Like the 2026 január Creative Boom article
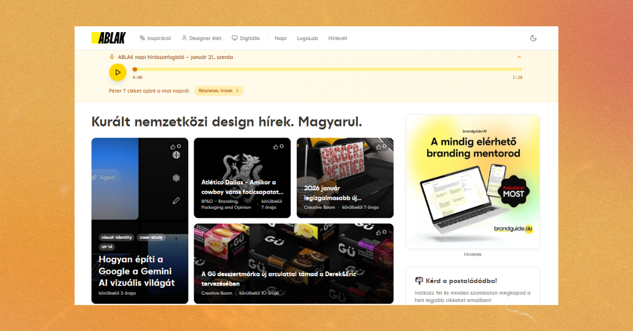 381,147
